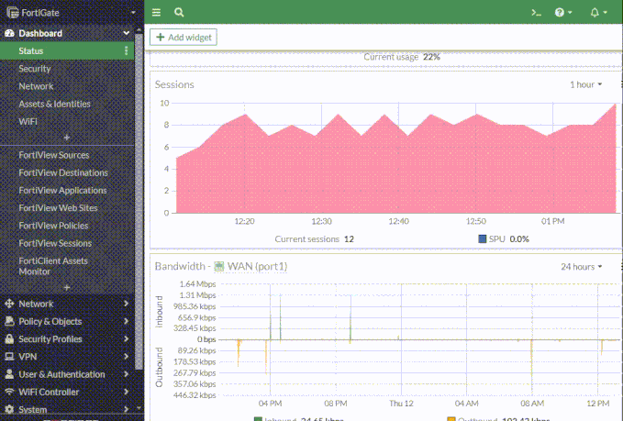This screenshot has width=623, height=421.
Task: Click the plus icon below FortiClient Assets Monitor
Action: pyautogui.click(x=66, y=287)
